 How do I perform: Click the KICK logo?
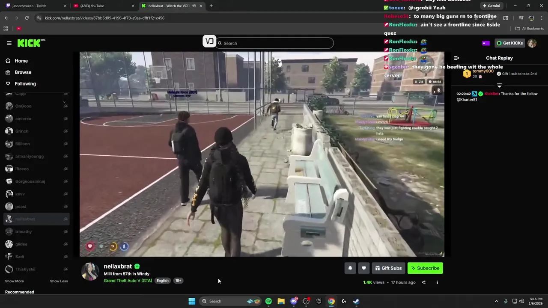pyautogui.click(x=31, y=43)
